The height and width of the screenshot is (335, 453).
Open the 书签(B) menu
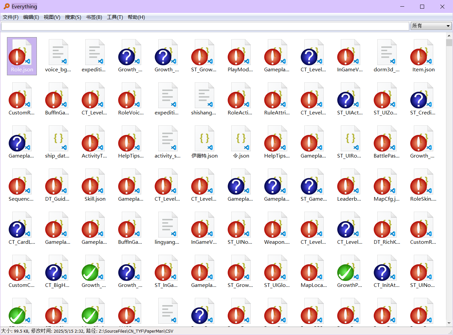coord(94,17)
